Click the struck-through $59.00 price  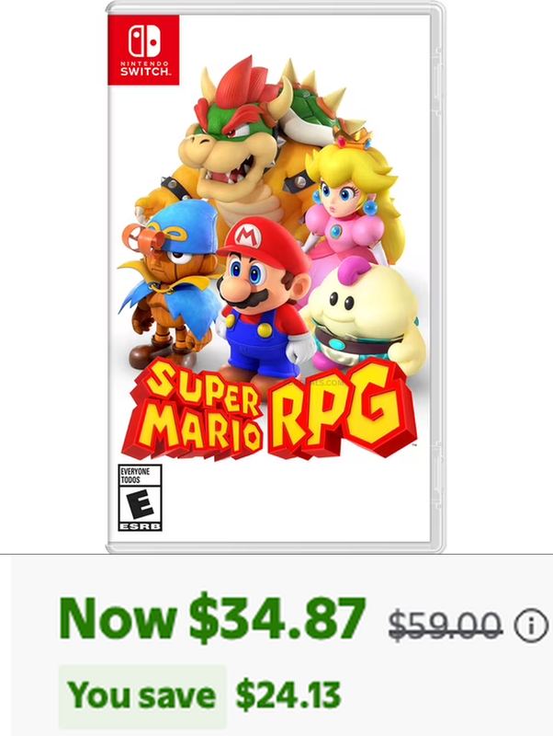[x=446, y=626]
